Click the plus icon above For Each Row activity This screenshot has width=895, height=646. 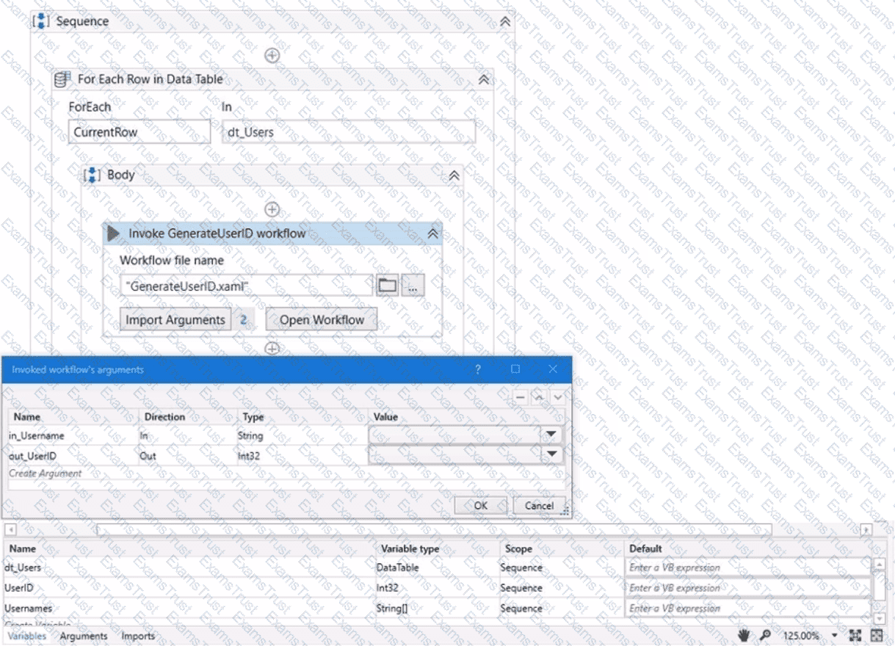pos(272,55)
